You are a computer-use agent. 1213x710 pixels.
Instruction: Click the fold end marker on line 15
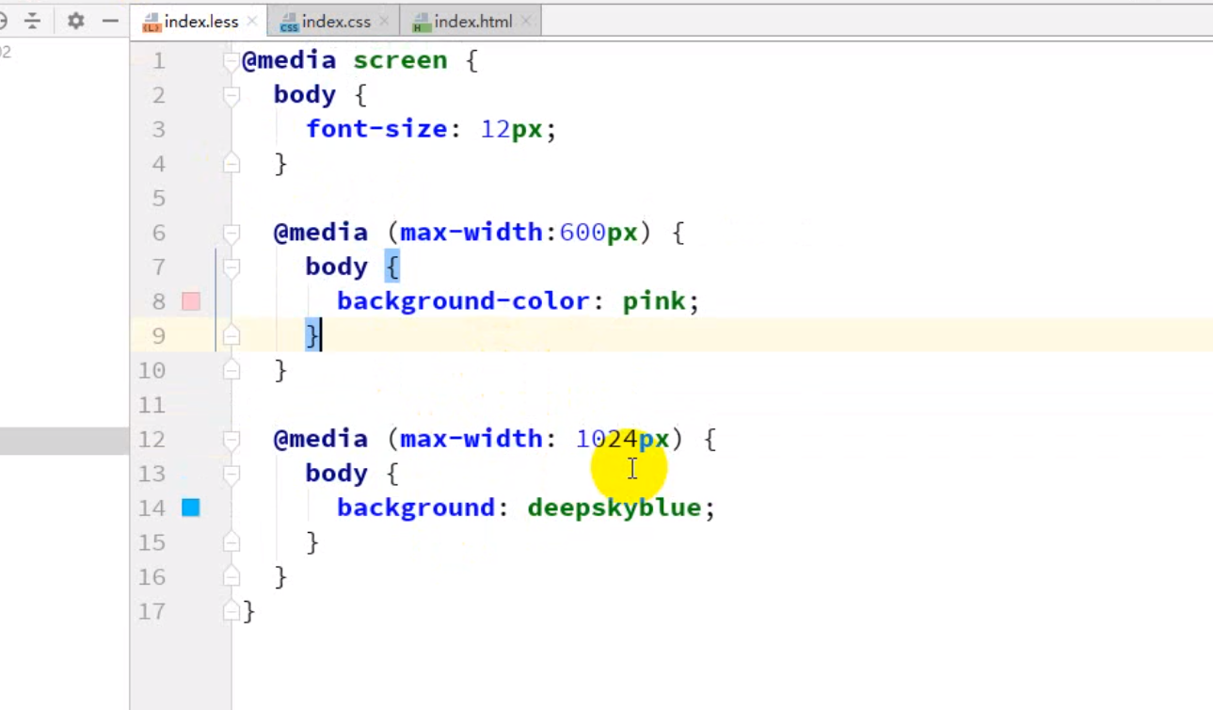point(231,542)
